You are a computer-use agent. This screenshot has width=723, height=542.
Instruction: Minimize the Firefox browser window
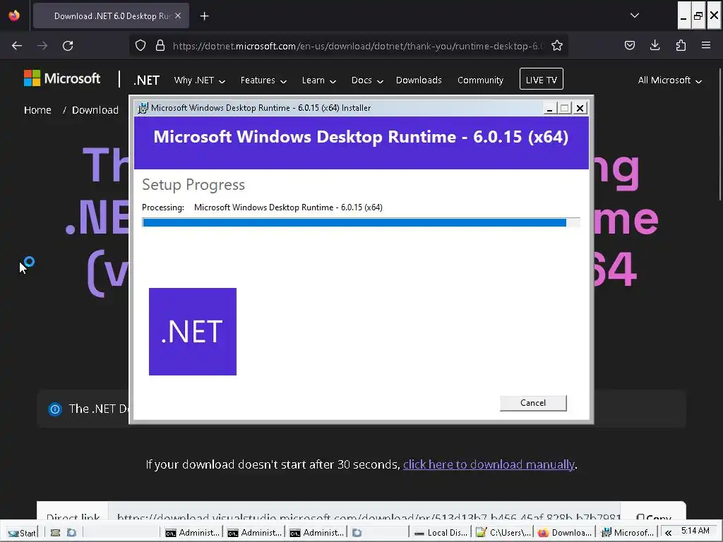[683, 16]
